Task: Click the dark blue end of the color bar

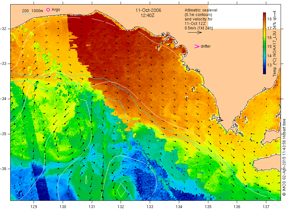Action: click(x=264, y=72)
